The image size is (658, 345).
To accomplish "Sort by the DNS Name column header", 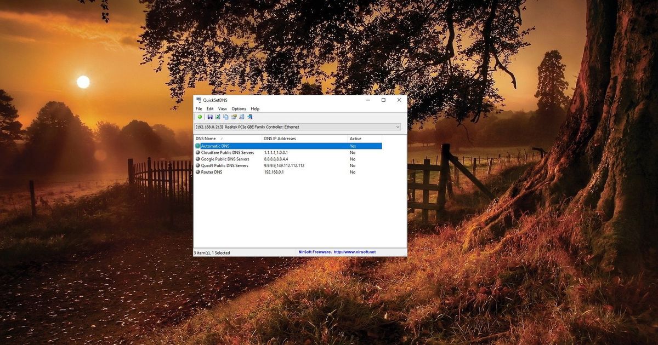I will point(206,138).
